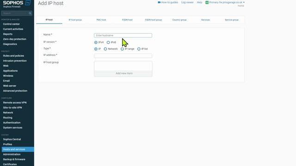296x166 pixels.
Task: Switch to the Country group tab
Action: (x=179, y=20)
